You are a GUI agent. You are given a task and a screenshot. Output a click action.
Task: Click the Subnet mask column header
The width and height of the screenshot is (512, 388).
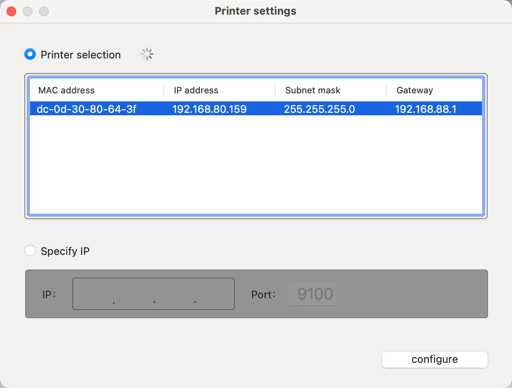point(312,90)
